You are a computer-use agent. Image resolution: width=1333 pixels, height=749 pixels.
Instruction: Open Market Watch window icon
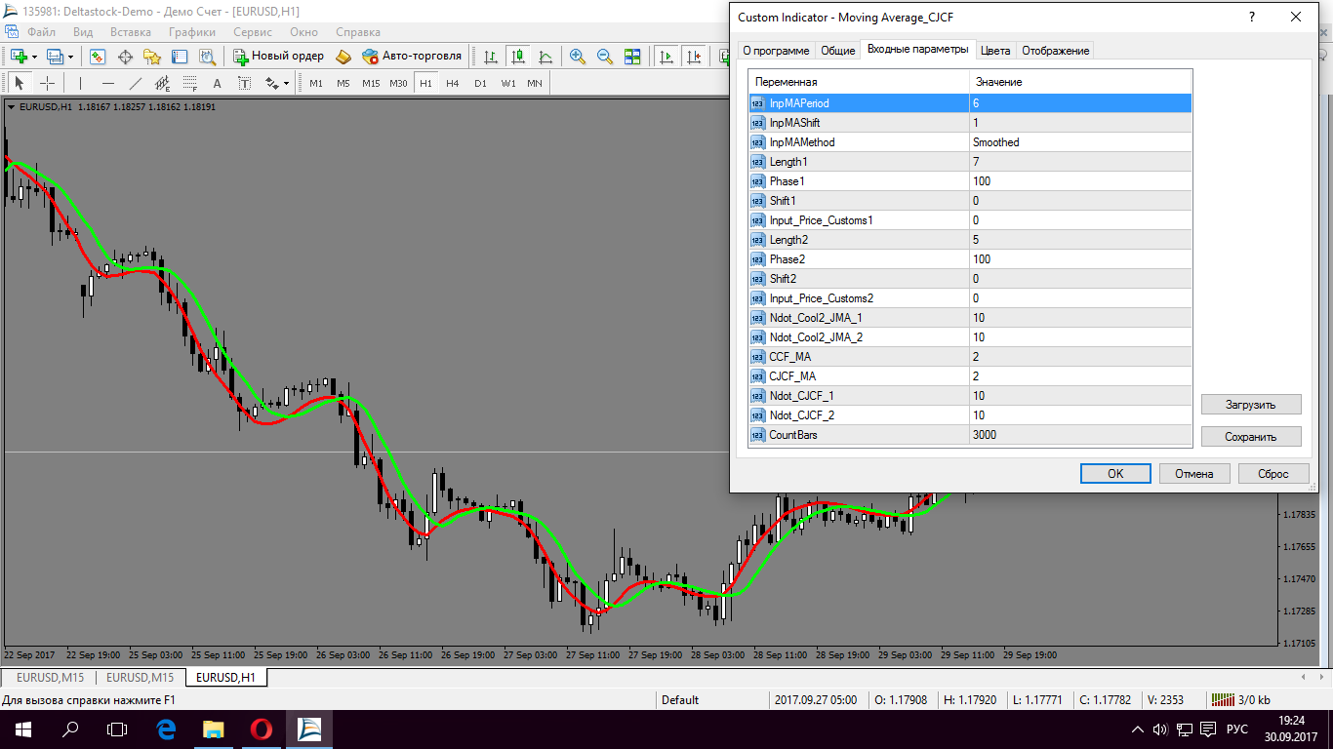(98, 57)
